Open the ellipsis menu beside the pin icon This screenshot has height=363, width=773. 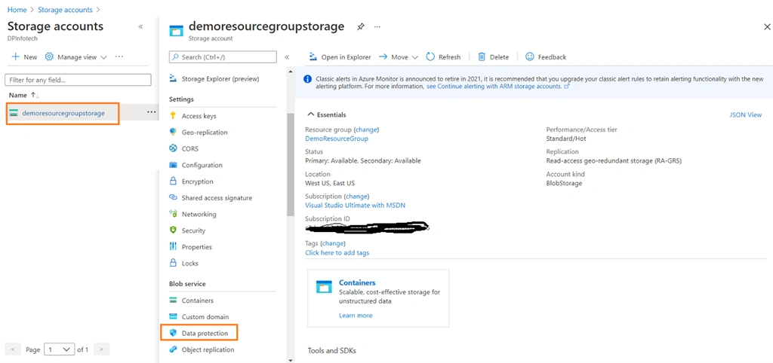377,27
